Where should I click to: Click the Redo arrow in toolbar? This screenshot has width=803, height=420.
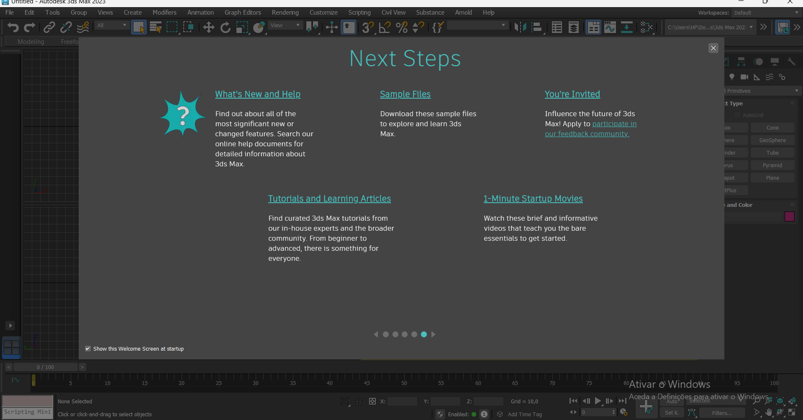coord(29,28)
